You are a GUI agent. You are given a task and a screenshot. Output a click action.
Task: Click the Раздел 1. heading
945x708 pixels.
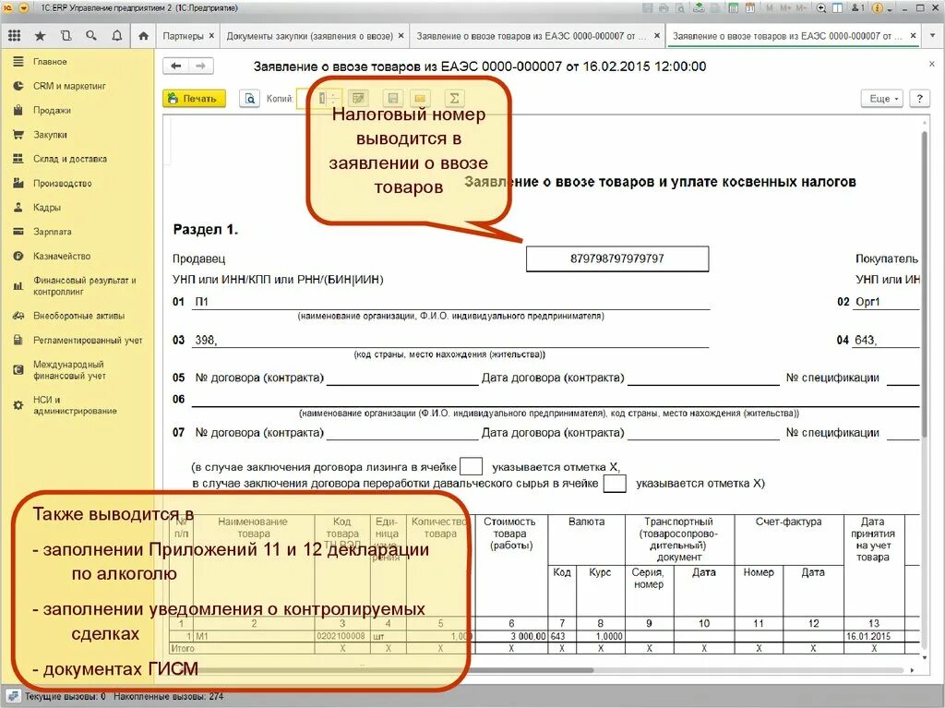pos(206,230)
